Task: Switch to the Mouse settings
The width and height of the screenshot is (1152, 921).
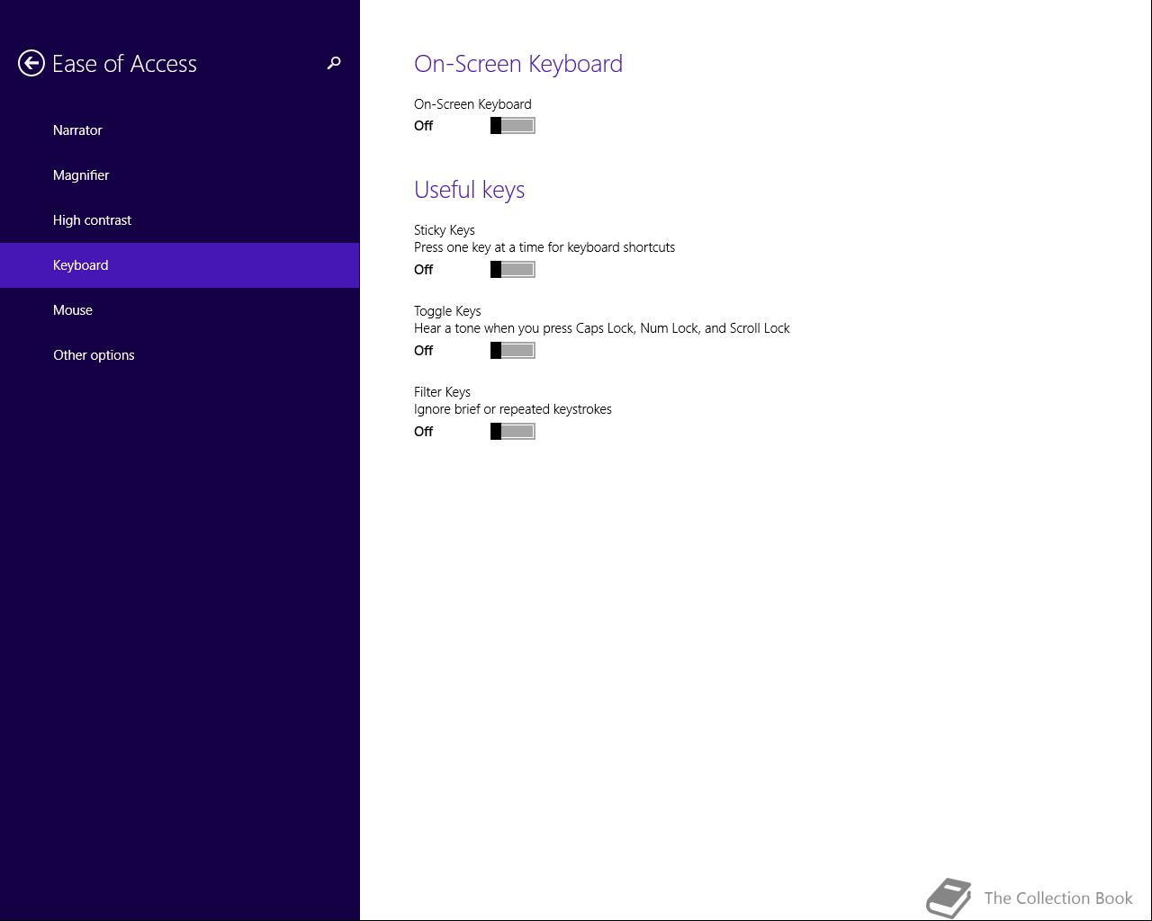Action: [x=180, y=310]
